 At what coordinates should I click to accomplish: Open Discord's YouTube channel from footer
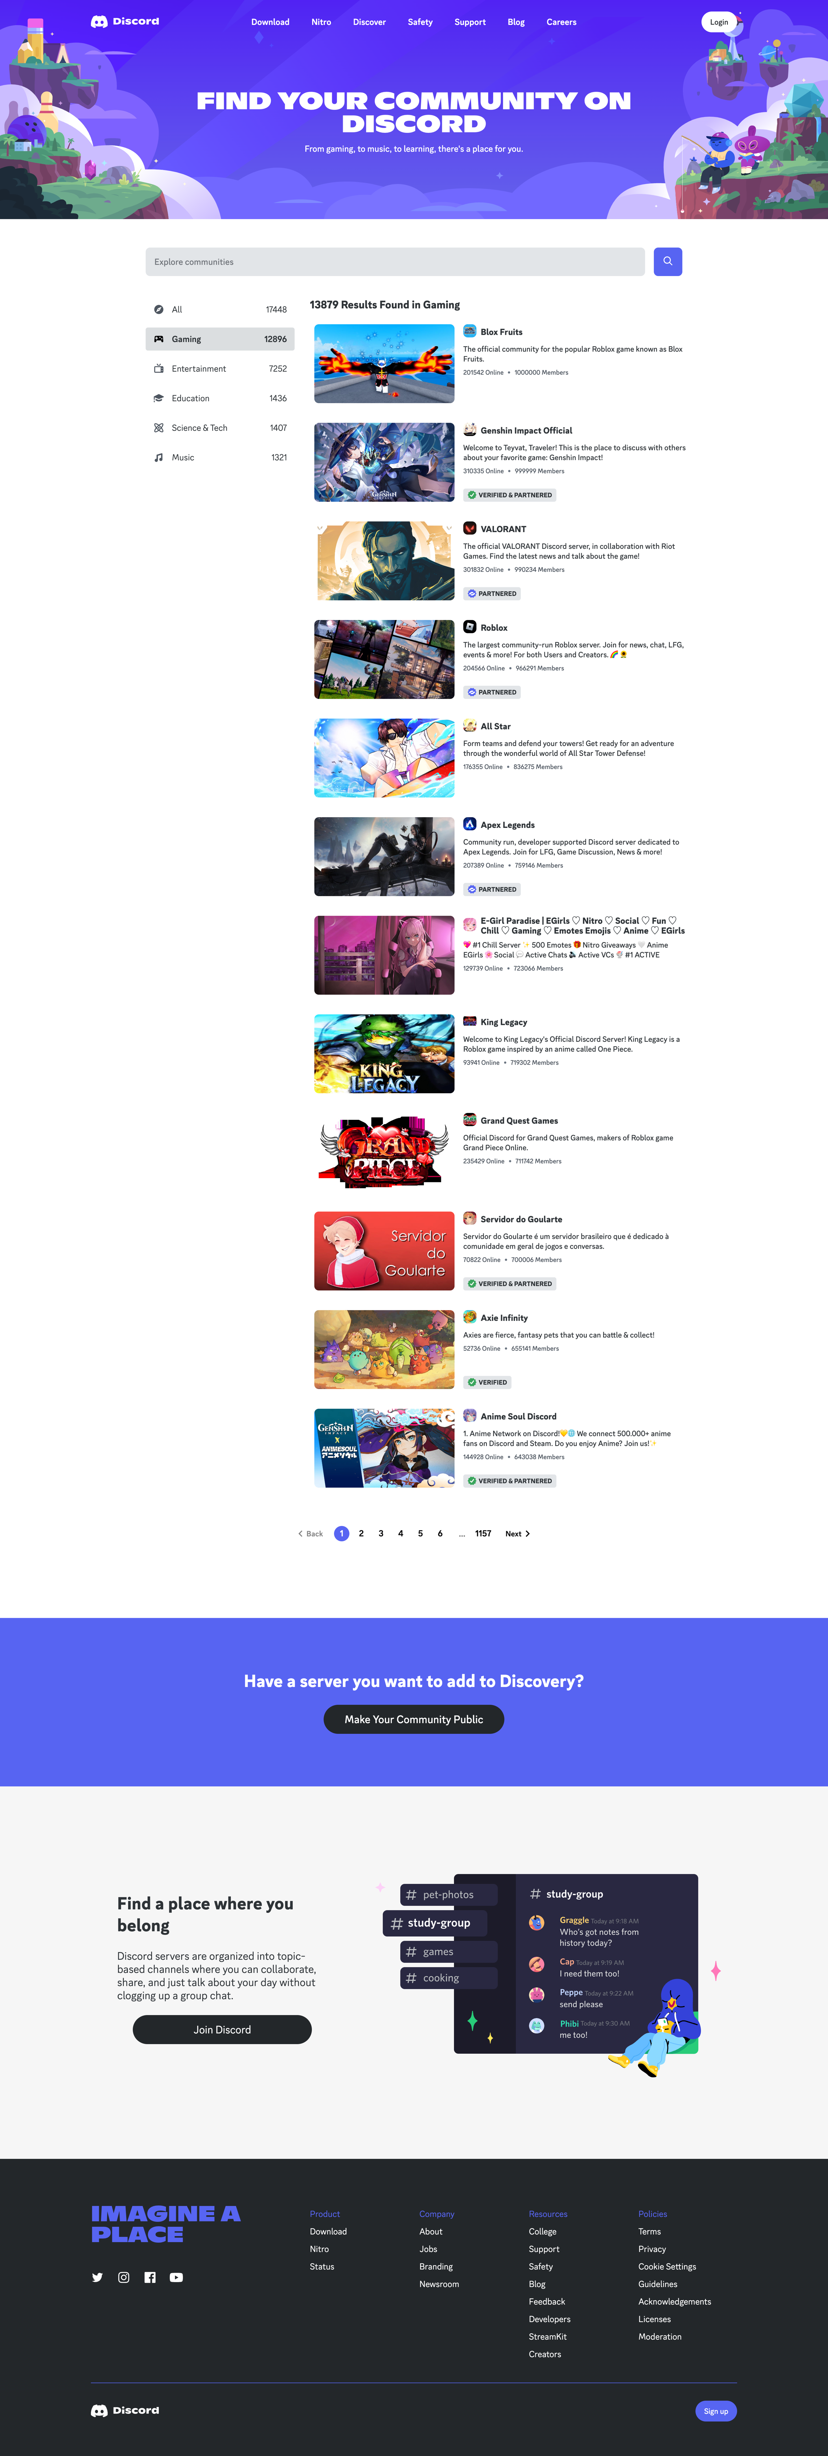176,2278
